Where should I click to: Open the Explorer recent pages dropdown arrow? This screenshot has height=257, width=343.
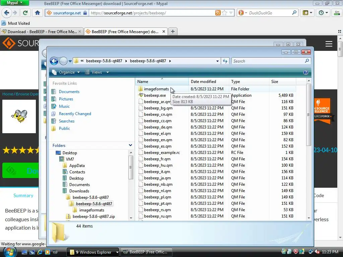pyautogui.click(x=70, y=61)
